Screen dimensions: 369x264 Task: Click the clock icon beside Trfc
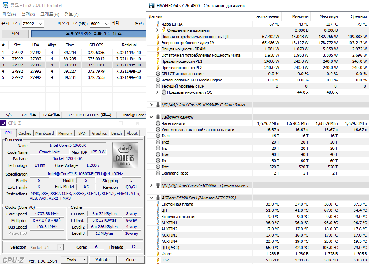point(158,167)
